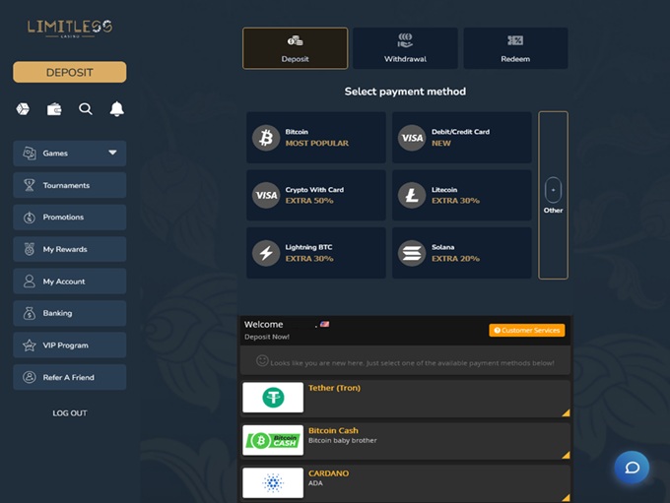
Task: Open the live chat bubble icon
Action: 632,467
